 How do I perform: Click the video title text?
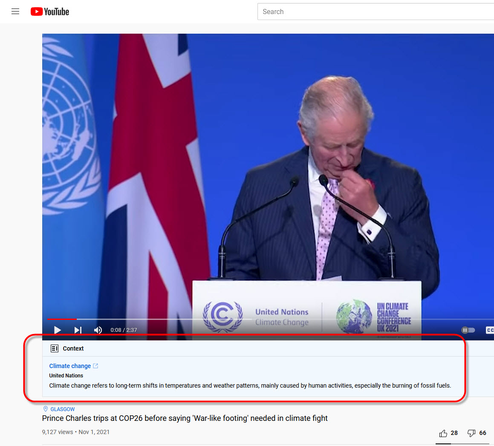[185, 418]
